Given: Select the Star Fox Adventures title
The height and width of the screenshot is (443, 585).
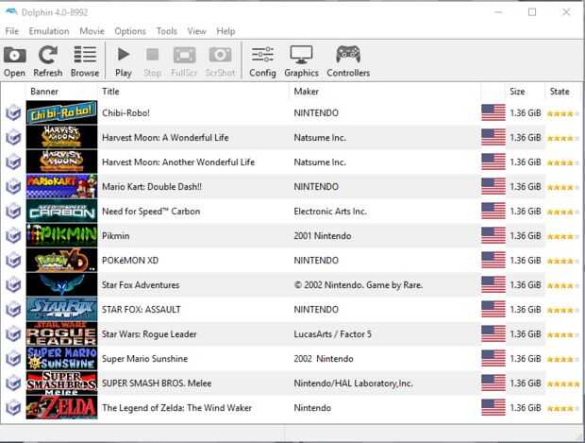Looking at the screenshot, I should click(x=141, y=285).
